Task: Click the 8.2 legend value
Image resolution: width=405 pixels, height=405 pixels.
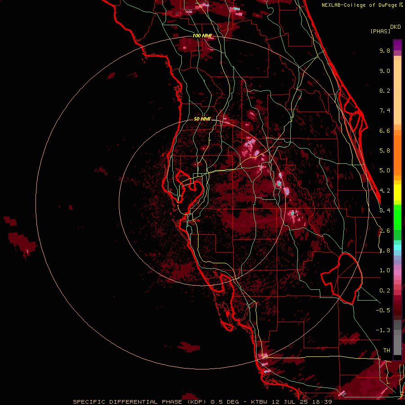Action: tap(385, 90)
